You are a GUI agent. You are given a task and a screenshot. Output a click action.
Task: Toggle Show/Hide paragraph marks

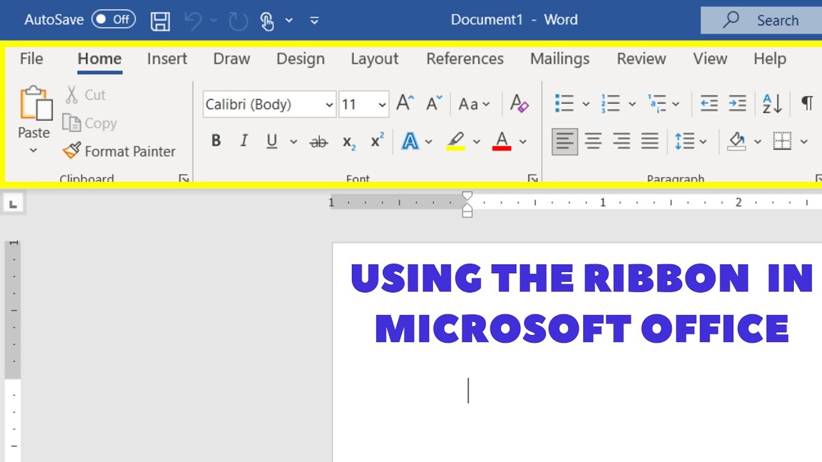pos(807,103)
